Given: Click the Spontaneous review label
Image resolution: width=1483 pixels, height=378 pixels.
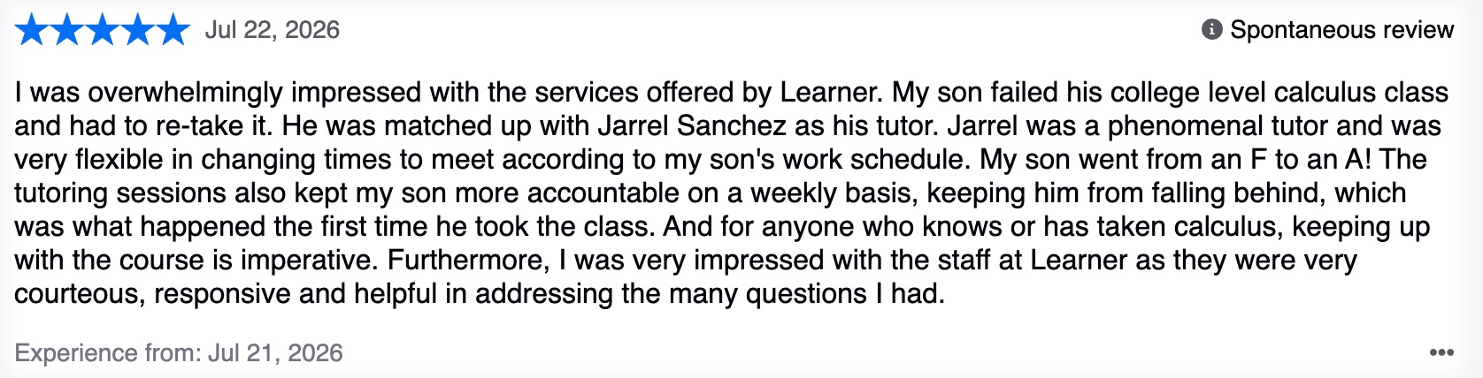Looking at the screenshot, I should click(x=1341, y=30).
